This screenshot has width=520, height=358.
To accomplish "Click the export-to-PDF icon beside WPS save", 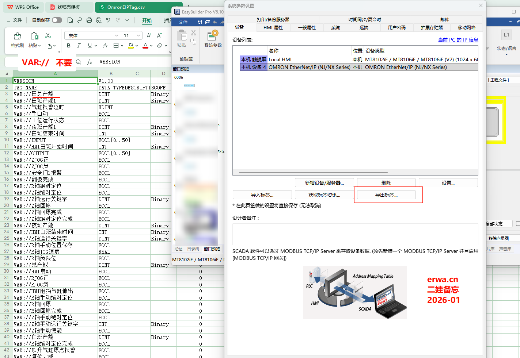I will coord(80,20).
